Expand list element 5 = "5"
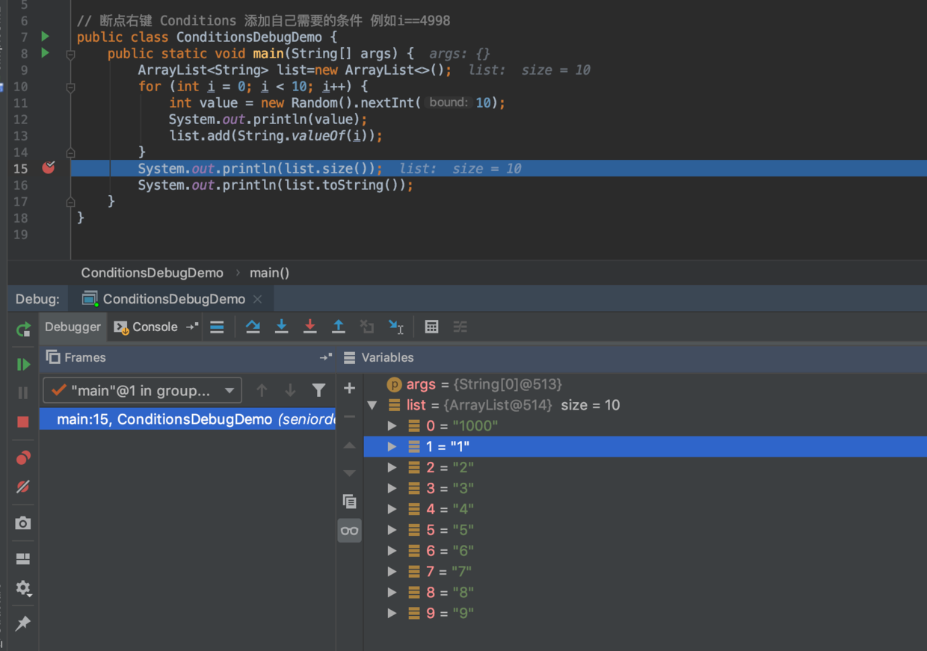The image size is (927, 651). [392, 530]
